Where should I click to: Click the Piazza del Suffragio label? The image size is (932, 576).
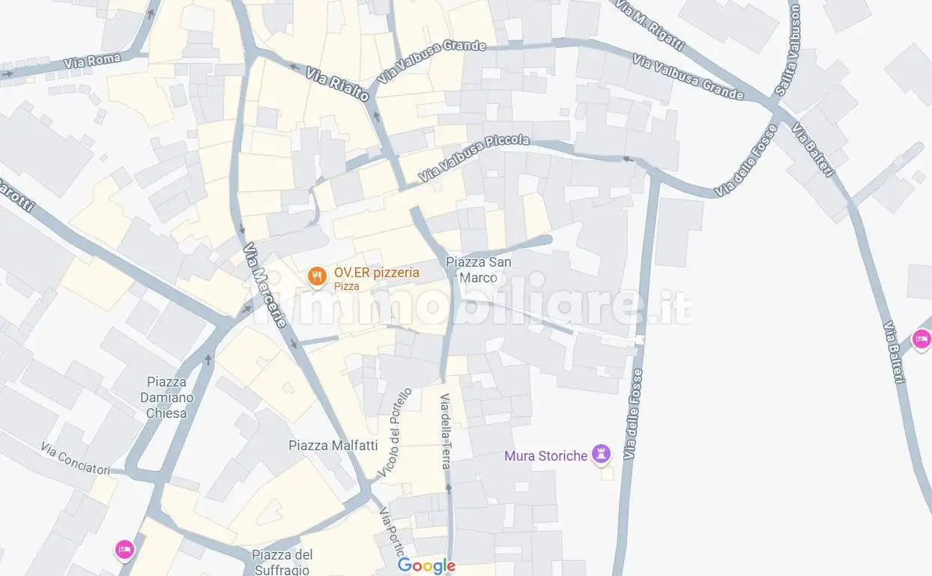click(281, 562)
